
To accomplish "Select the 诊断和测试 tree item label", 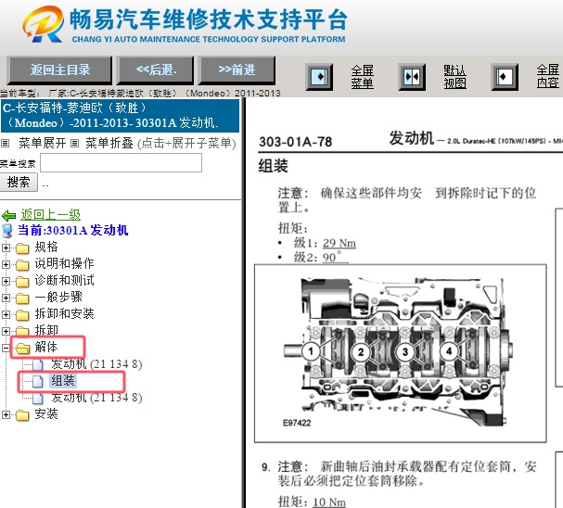I will tap(64, 281).
